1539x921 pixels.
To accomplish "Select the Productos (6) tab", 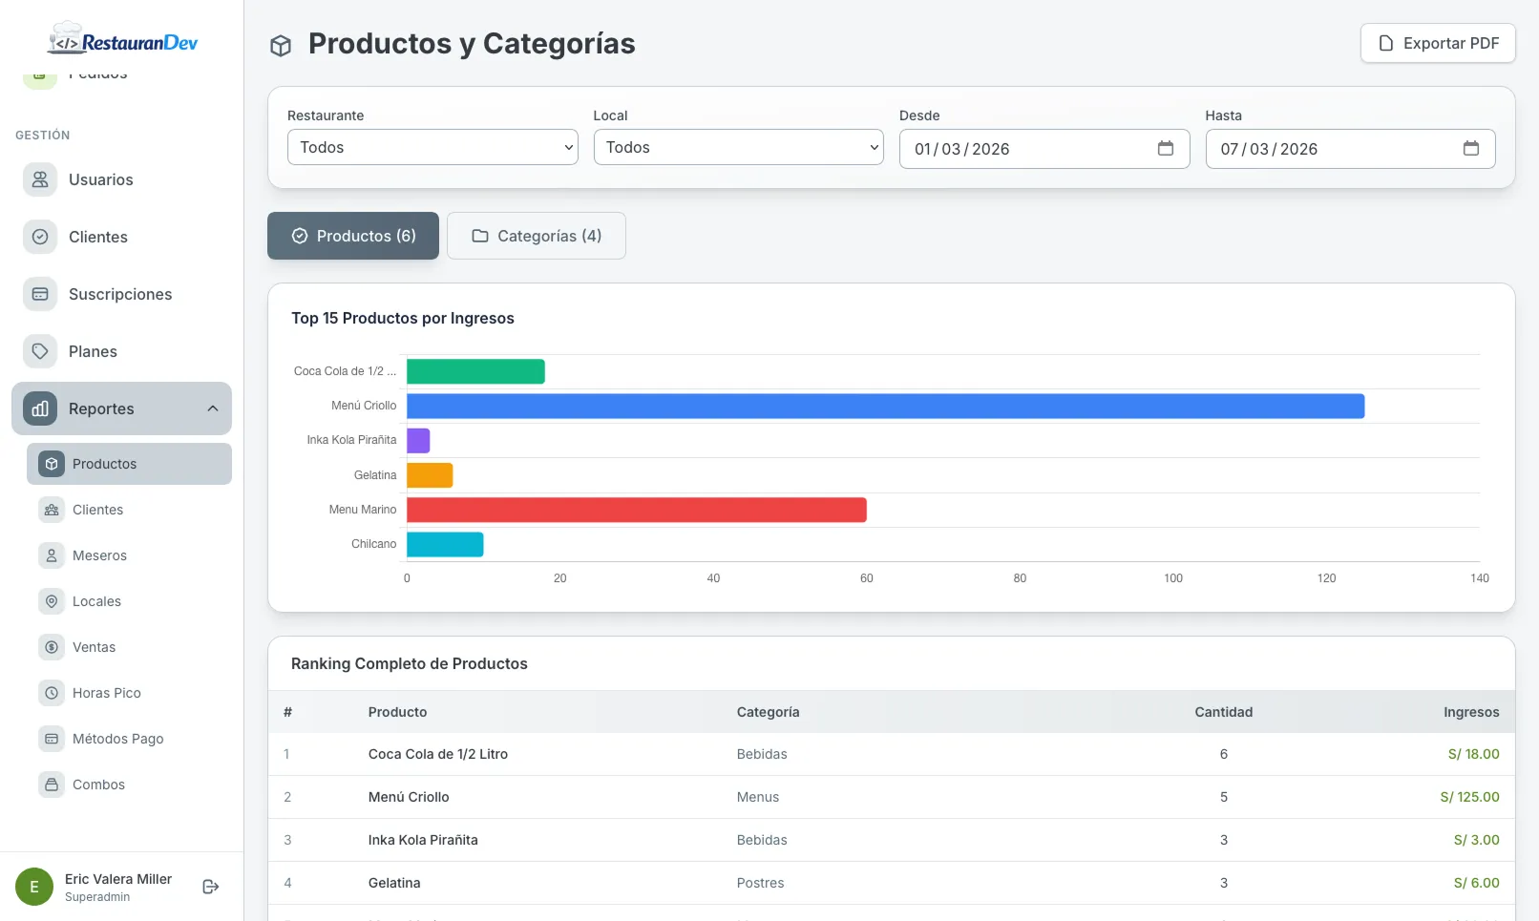I will coord(353,236).
